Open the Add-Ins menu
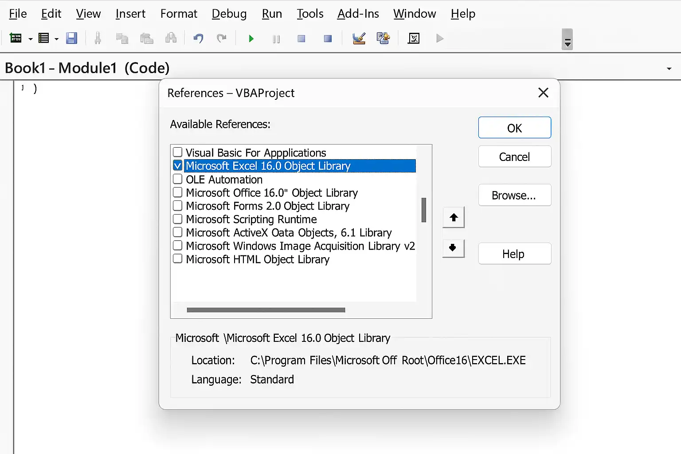The width and height of the screenshot is (681, 454). tap(358, 14)
